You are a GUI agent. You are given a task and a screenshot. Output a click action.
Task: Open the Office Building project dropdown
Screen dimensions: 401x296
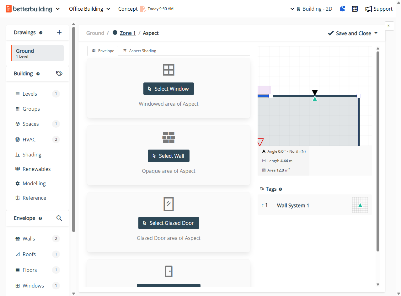point(90,9)
